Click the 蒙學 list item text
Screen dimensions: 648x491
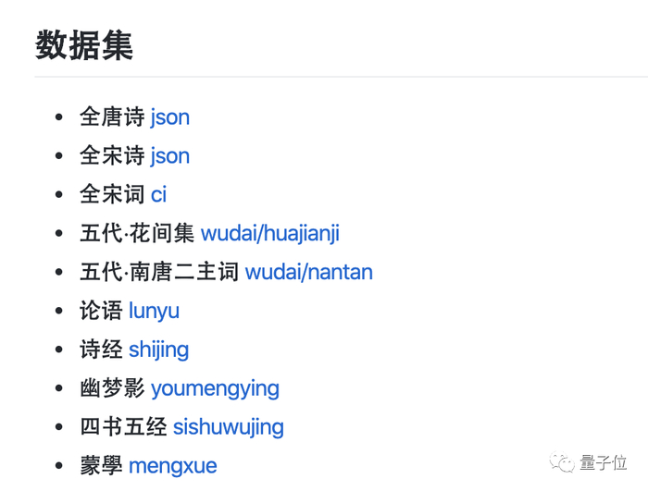pyautogui.click(x=101, y=466)
